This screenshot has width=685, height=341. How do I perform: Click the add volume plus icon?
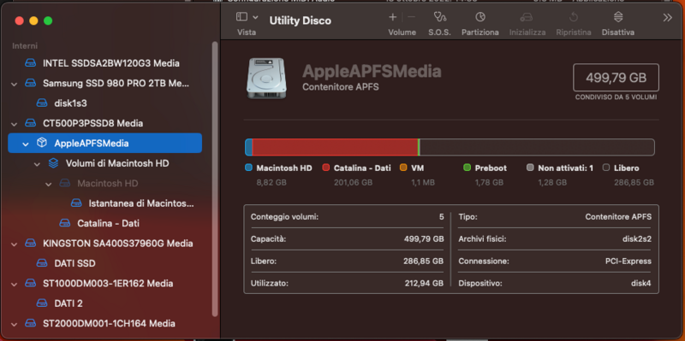point(393,17)
